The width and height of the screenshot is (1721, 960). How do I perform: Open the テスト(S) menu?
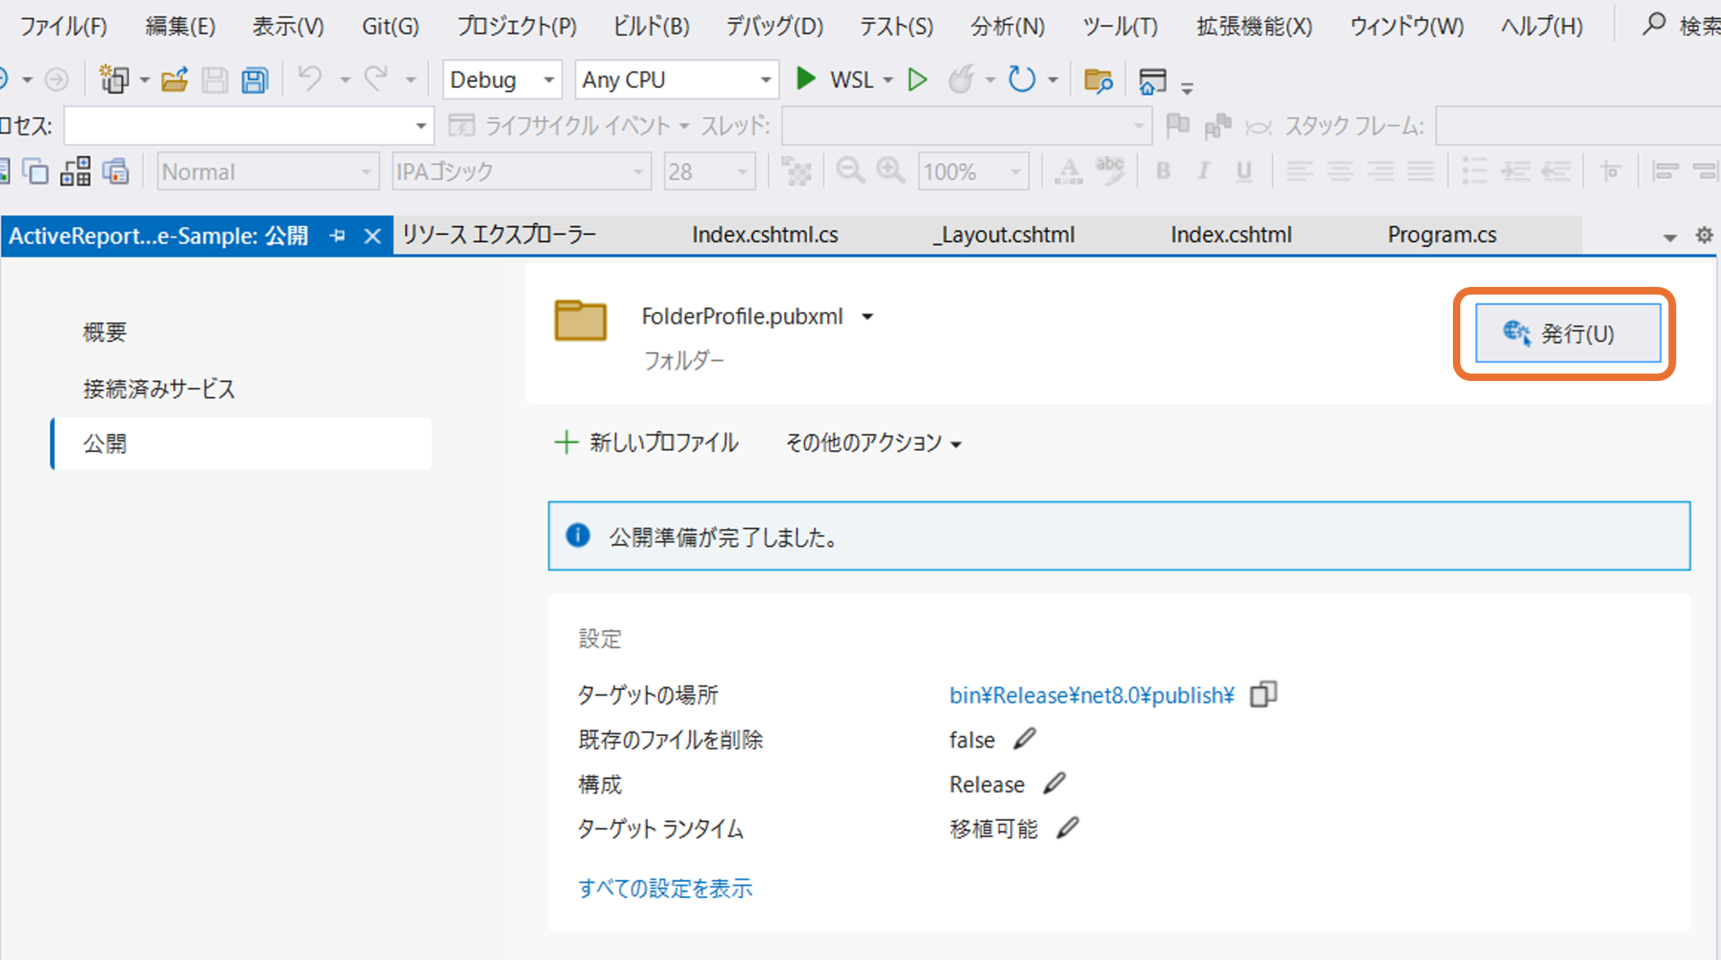tap(896, 26)
